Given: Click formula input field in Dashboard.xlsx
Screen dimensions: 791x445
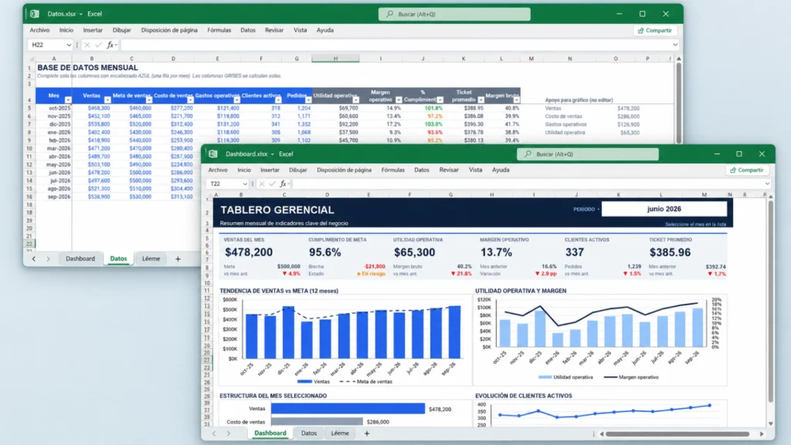Looking at the screenshot, I should coord(527,184).
